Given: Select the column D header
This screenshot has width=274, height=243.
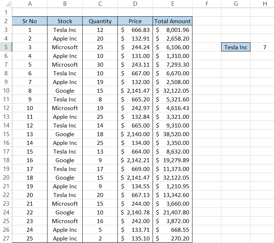Looking at the screenshot, I should click(135, 4).
